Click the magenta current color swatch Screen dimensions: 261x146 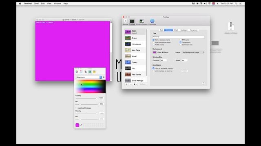coord(77,125)
